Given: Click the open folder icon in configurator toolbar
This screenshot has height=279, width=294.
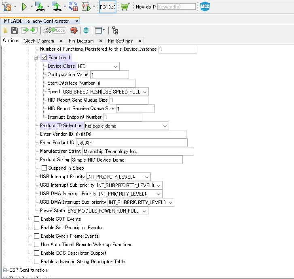Looking at the screenshot, I should 5,30.
